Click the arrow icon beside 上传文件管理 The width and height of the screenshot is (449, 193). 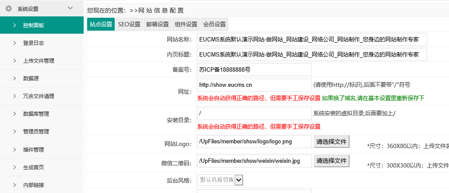point(15,61)
